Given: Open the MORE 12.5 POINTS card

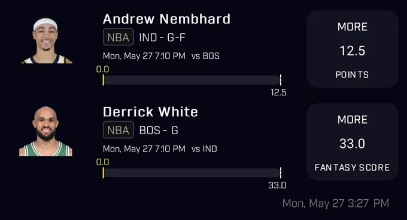Looking at the screenshot, I should pos(352,49).
